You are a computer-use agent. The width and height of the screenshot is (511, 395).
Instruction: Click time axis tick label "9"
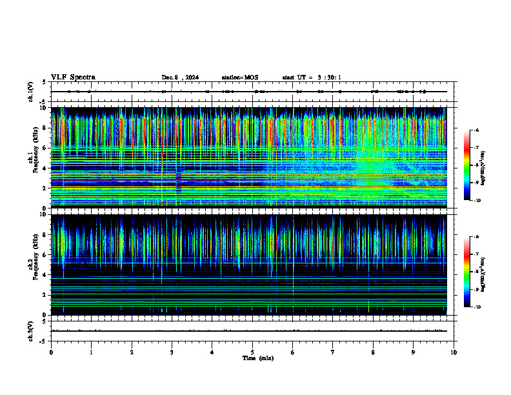pos(413,352)
